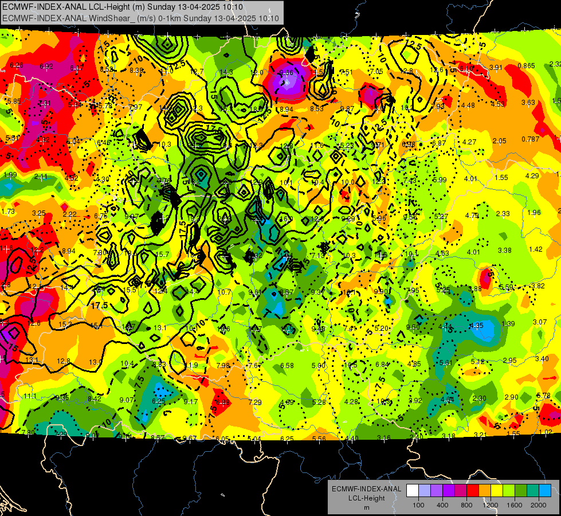Click the legend tick label 1200
This screenshot has width=561, height=516.
(490, 505)
